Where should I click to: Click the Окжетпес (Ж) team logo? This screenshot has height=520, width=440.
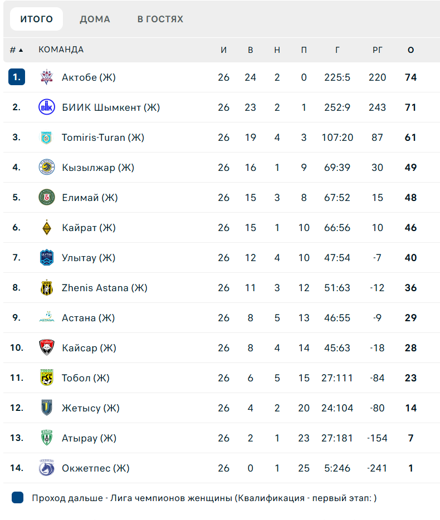(x=47, y=468)
